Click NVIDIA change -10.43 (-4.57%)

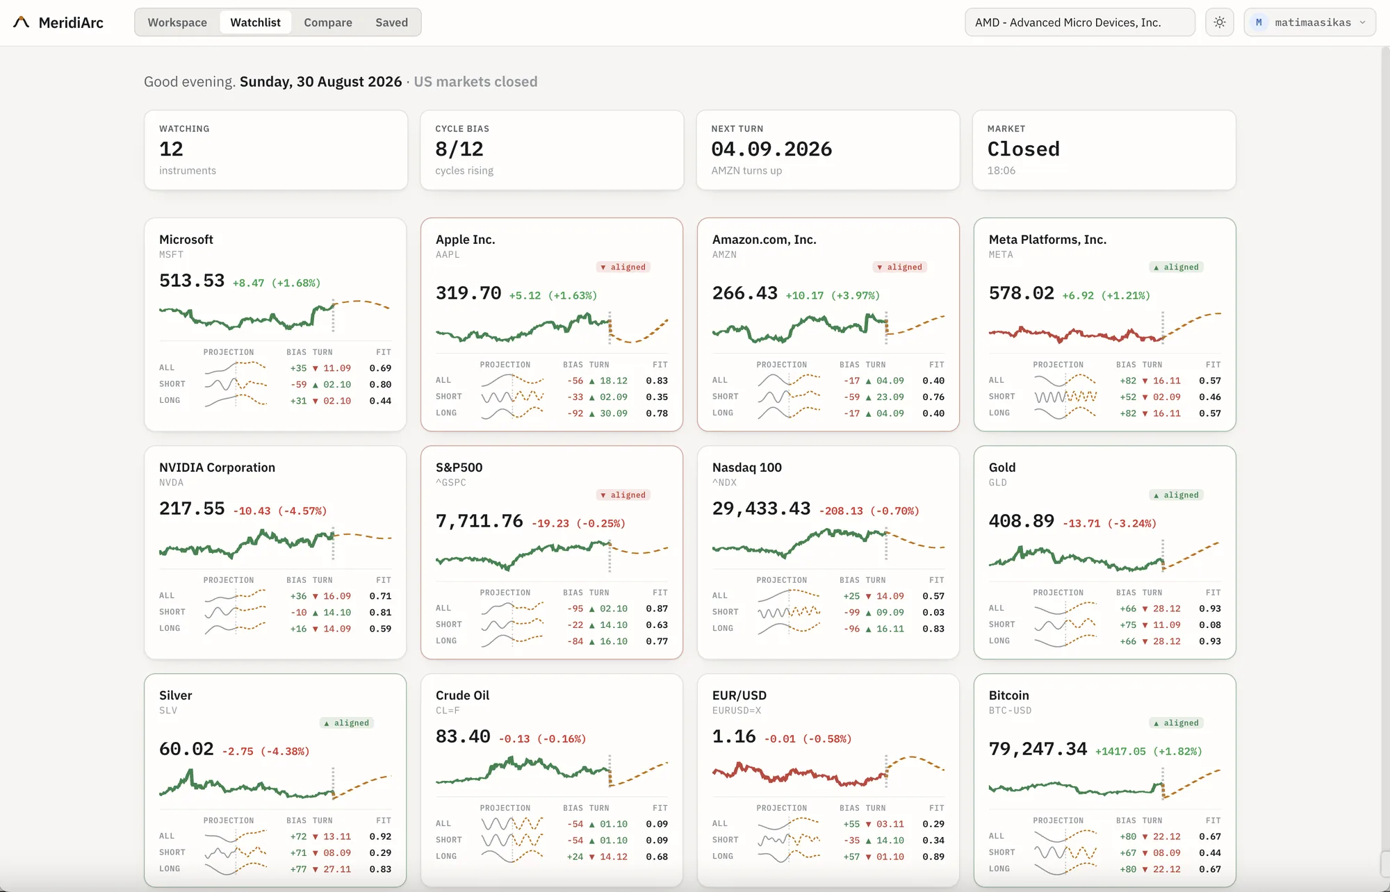click(x=279, y=511)
